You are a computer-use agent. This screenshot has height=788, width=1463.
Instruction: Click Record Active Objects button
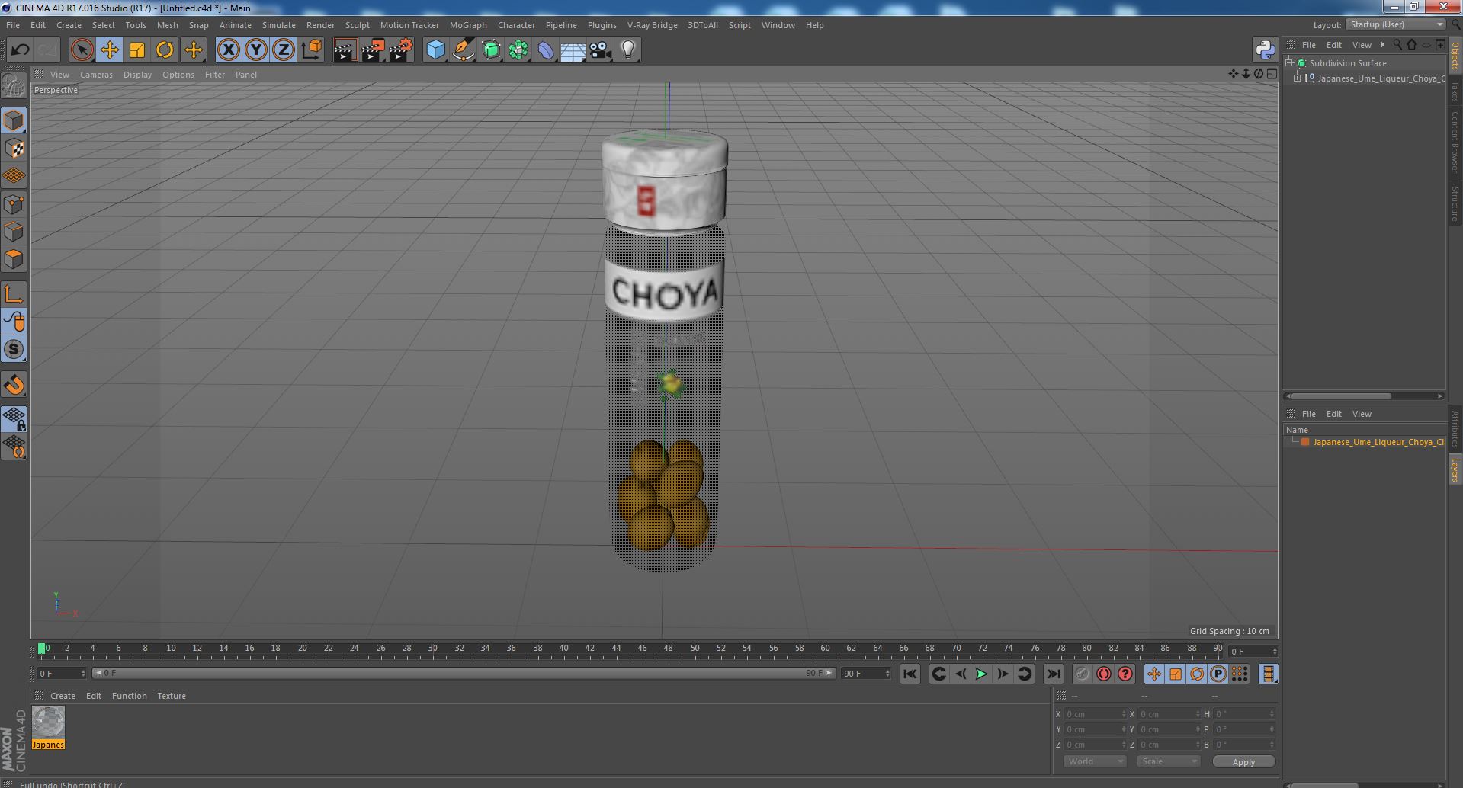coord(1082,674)
